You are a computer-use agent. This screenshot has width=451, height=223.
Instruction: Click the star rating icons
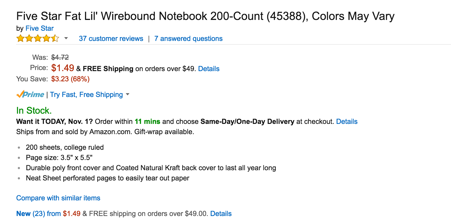point(37,39)
